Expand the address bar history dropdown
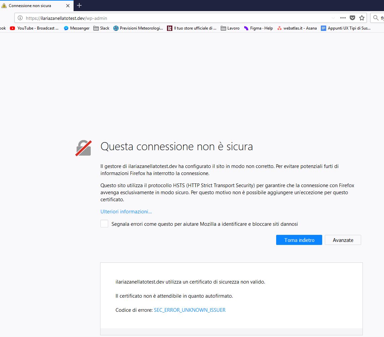This screenshot has height=337, width=384. click(333, 18)
